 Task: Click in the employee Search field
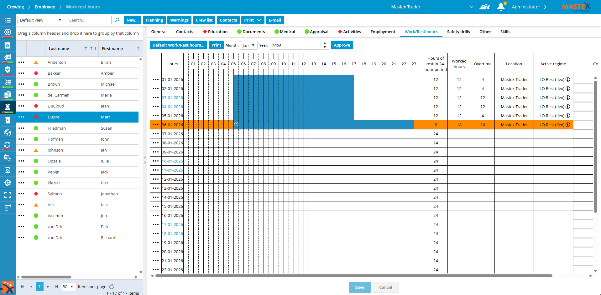coord(89,20)
